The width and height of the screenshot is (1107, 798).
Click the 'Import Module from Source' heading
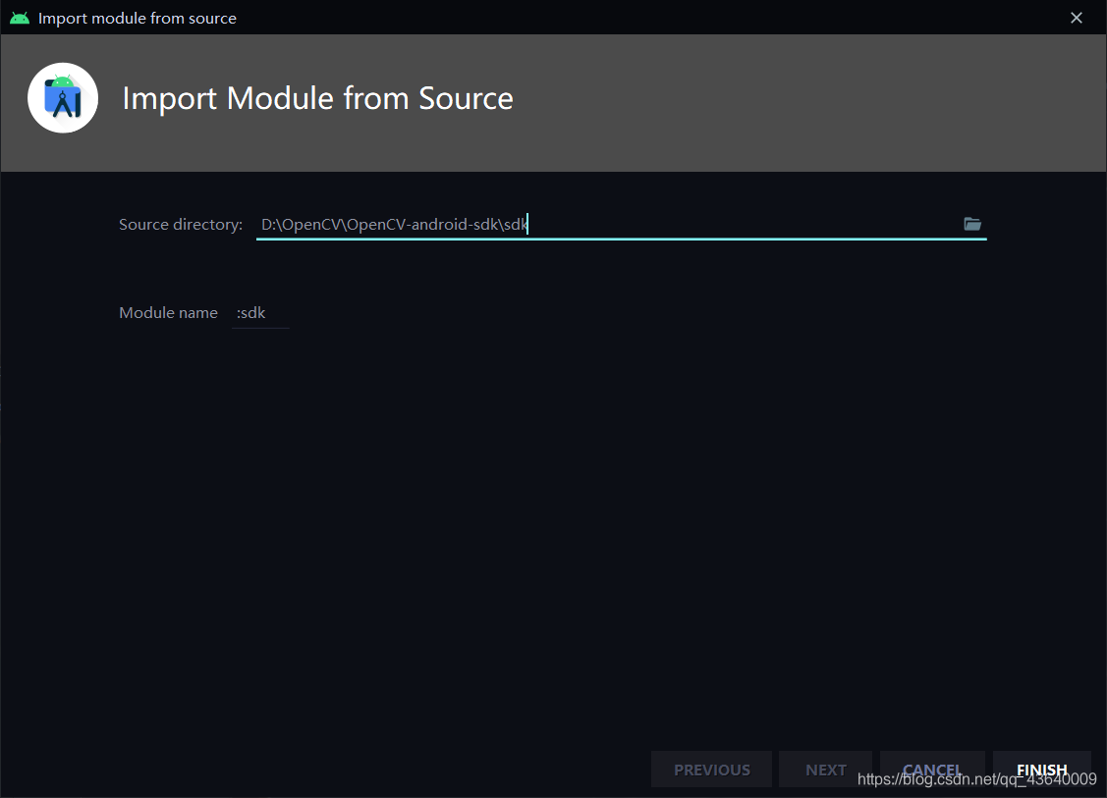317,98
